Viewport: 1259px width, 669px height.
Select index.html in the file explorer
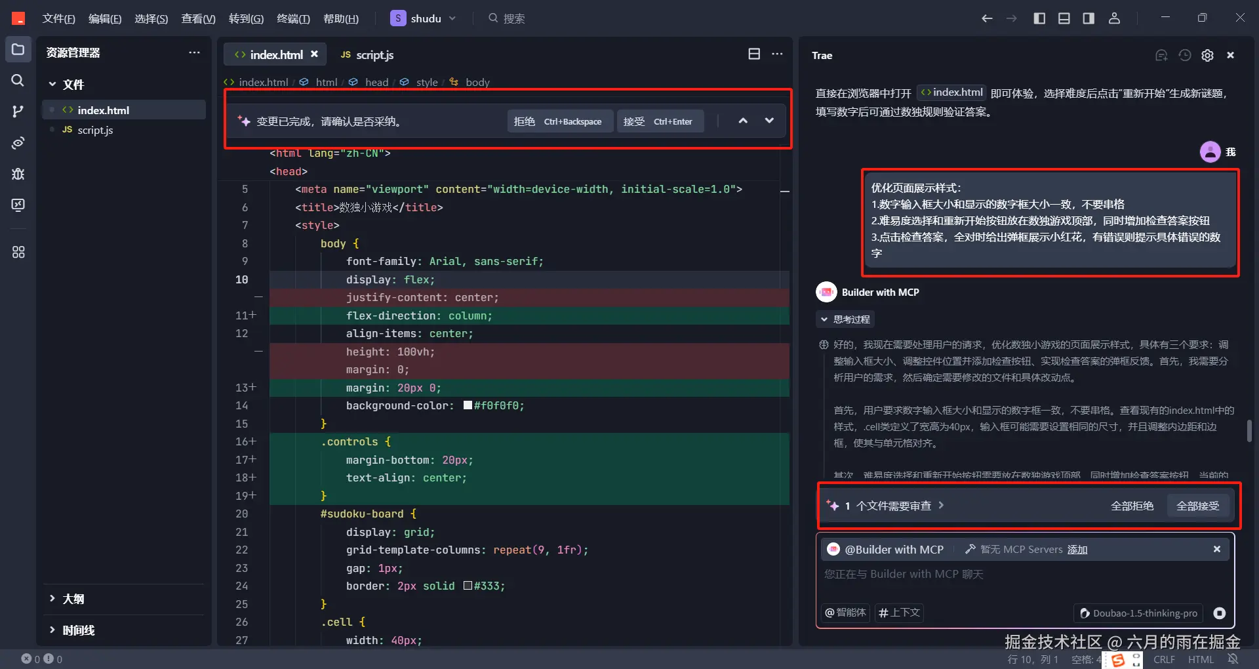pyautogui.click(x=125, y=110)
